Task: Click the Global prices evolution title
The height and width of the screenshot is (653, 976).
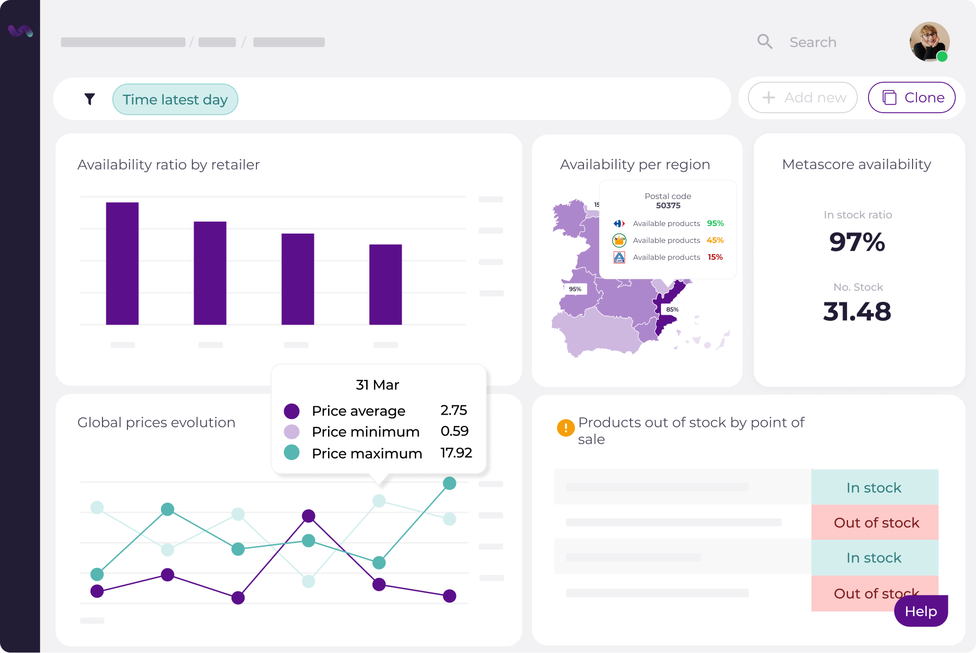Action: [156, 423]
